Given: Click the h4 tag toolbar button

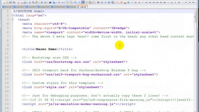Looking at the screenshot, I should pyautogui.click(x=157, y=2).
